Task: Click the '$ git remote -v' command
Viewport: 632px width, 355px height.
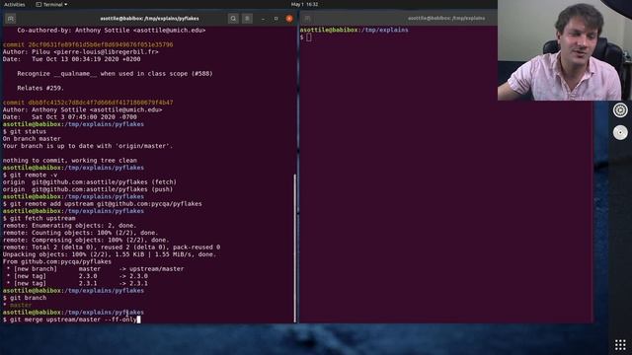Action: click(x=30, y=176)
